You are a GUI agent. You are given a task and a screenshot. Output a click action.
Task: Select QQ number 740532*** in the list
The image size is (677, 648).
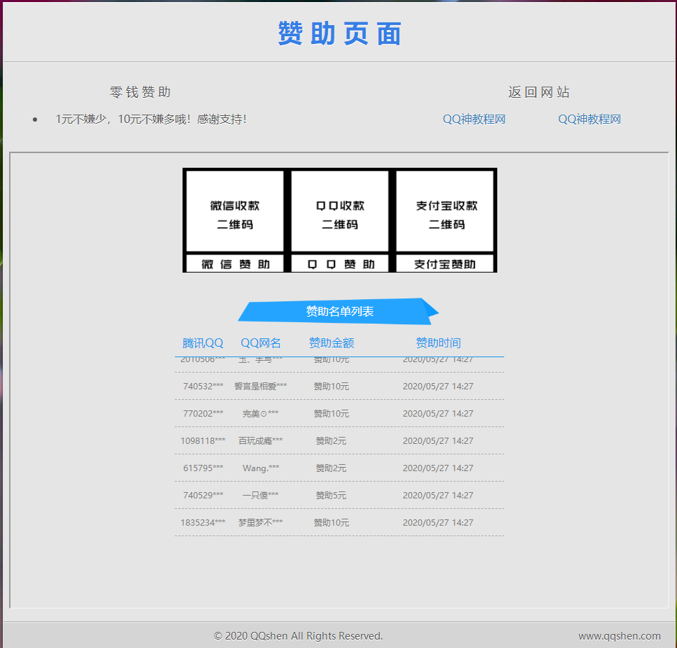(203, 386)
